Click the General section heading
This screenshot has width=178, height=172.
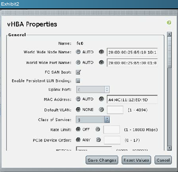click(x=17, y=35)
